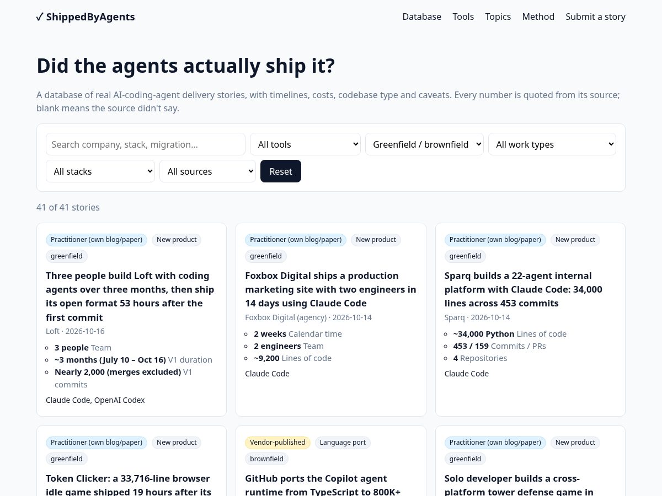Select the 4 Repositories stat
Screen dimensions: 662x496
coord(481,358)
